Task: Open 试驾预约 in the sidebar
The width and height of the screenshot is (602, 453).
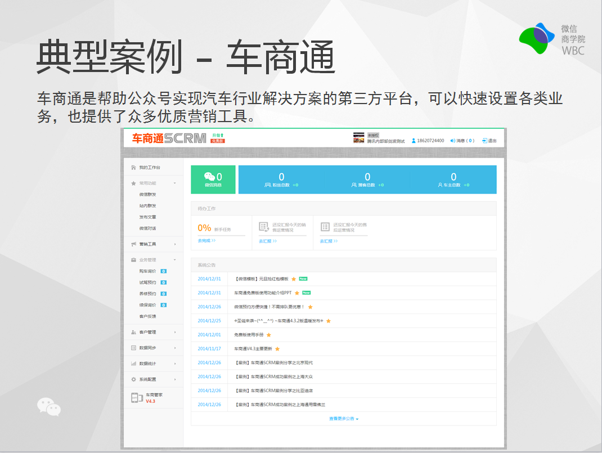Action: 147,282
